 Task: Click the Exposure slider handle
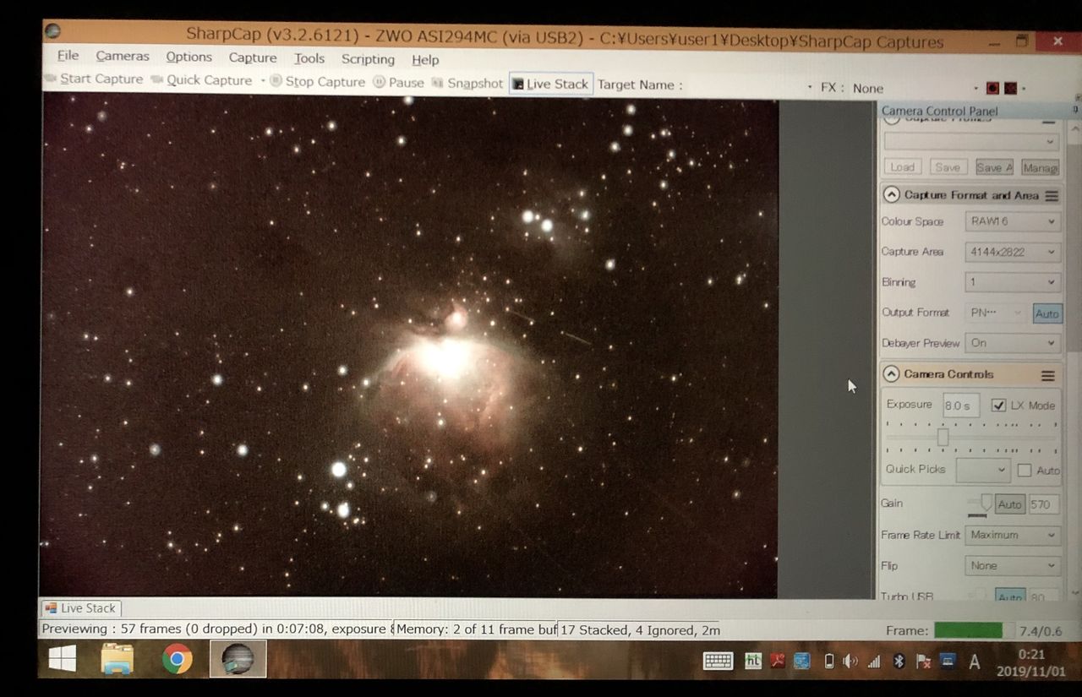(943, 437)
